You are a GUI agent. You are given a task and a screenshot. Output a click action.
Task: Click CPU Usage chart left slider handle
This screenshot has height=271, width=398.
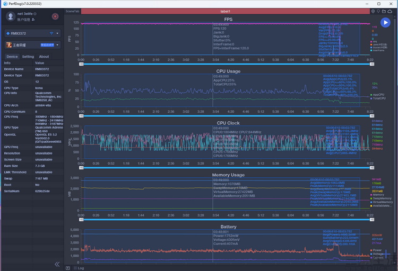[x=81, y=116]
